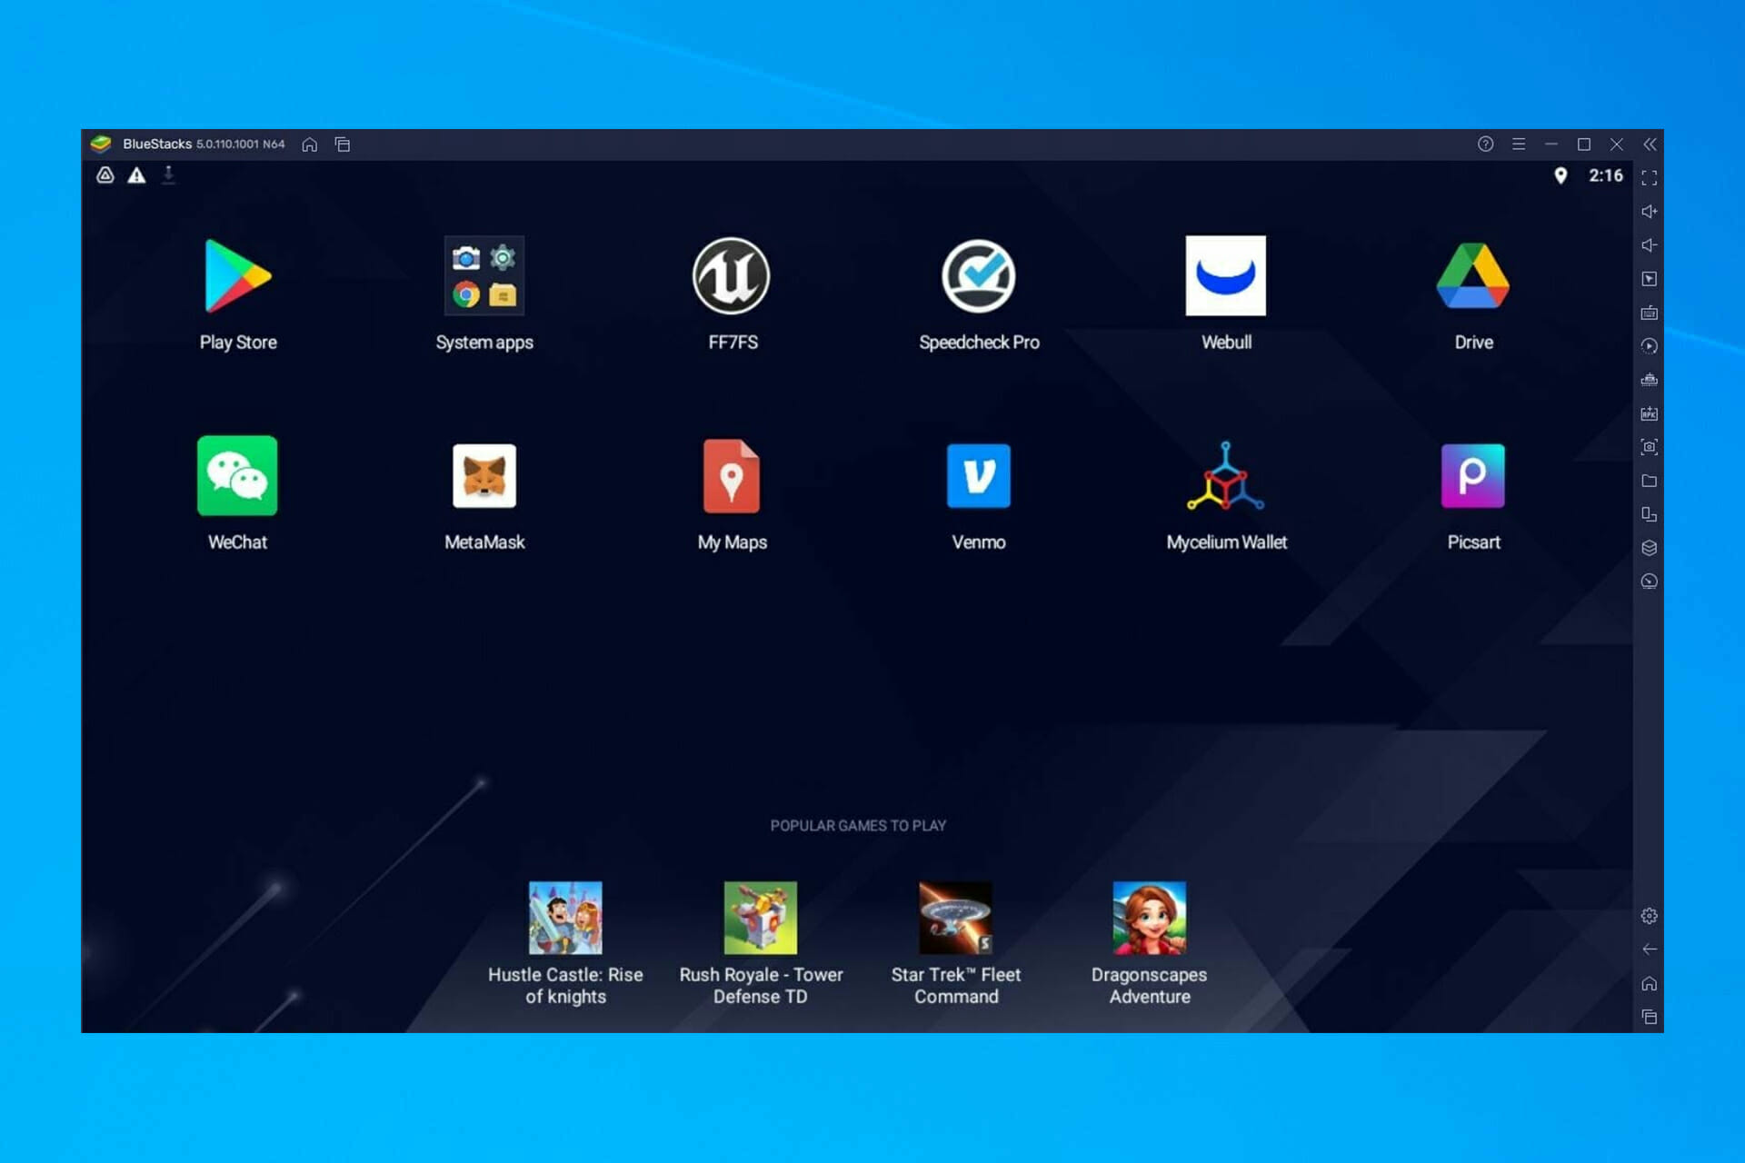Open the macro recorder play icon
Viewport: 1745px width, 1163px height.
click(1650, 346)
